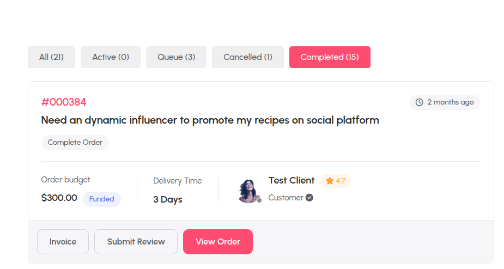Click the 2 months ago timestamp pill
Image resolution: width=504 pixels, height=269 pixels.
pos(445,102)
